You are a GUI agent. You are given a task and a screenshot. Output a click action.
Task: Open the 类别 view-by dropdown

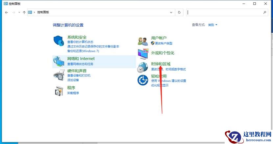(x=212, y=25)
